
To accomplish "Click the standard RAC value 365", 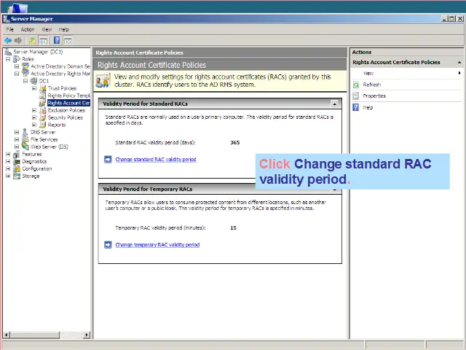I will pyautogui.click(x=234, y=143).
